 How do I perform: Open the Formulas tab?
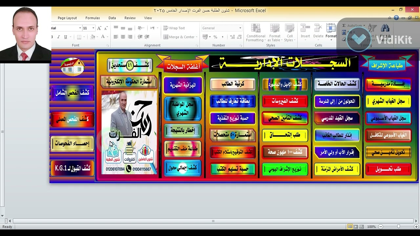click(x=93, y=18)
